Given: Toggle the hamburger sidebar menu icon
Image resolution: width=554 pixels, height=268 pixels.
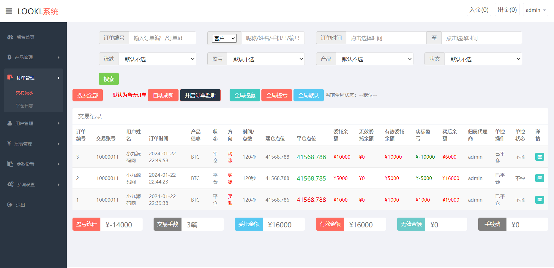Looking at the screenshot, I should click(9, 11).
